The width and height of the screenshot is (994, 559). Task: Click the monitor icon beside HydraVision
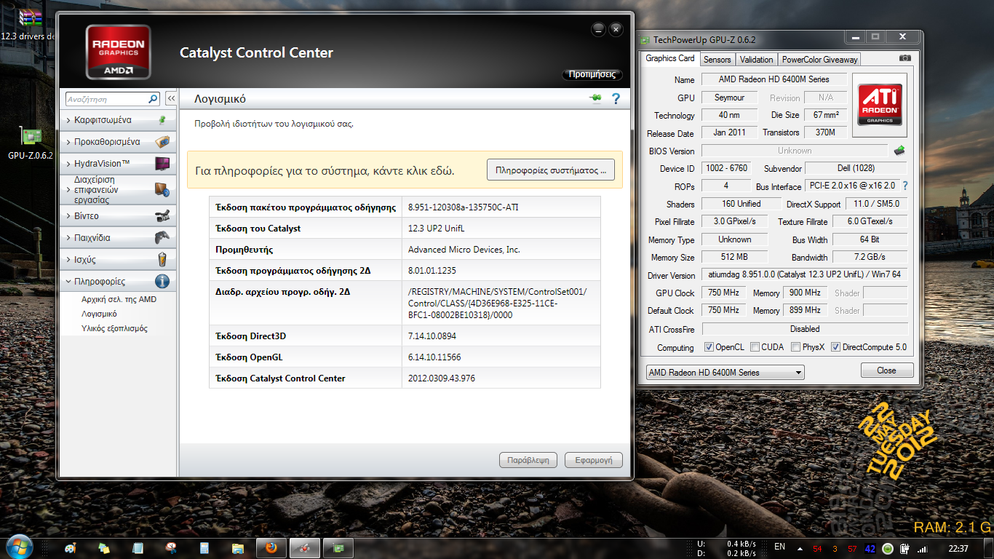[162, 164]
